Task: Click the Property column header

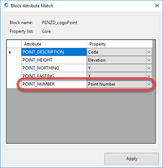Action: [x=119, y=44]
